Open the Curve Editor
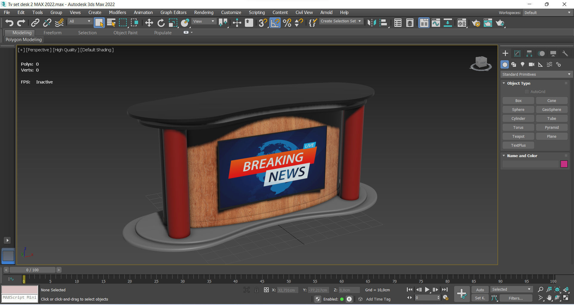This screenshot has height=305, width=574. (x=436, y=23)
